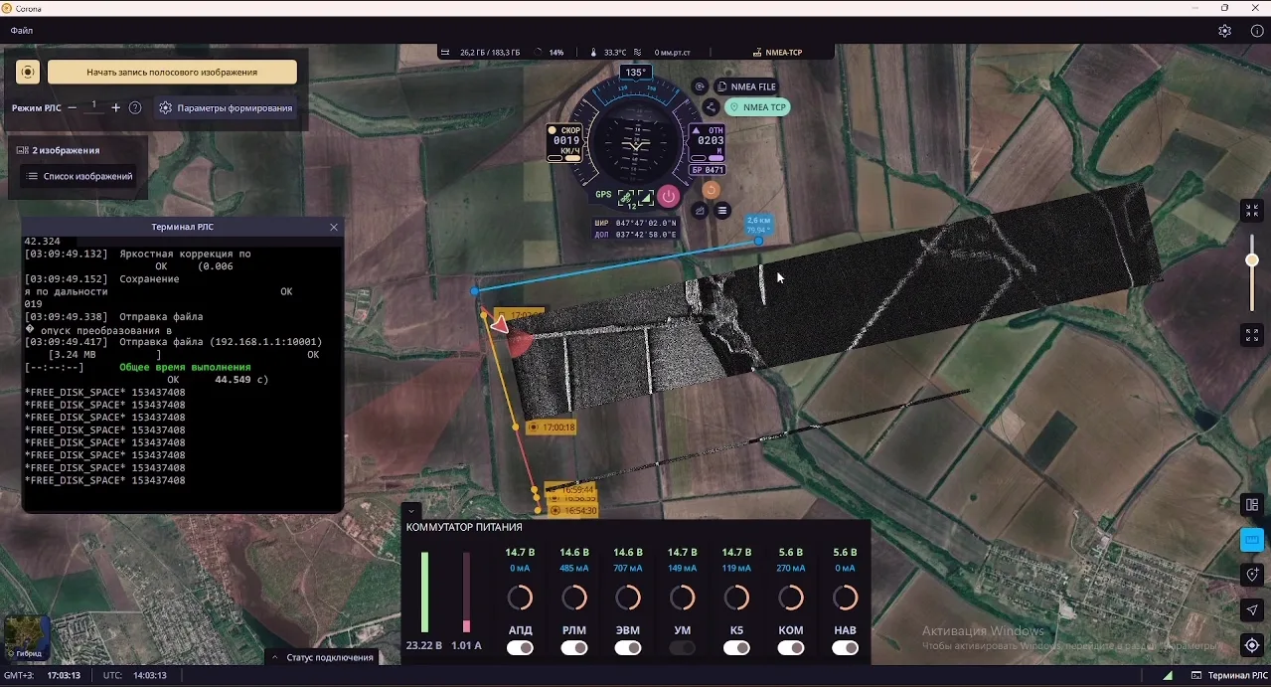Click the 135° heading indicator
The image size is (1271, 687).
(x=636, y=72)
